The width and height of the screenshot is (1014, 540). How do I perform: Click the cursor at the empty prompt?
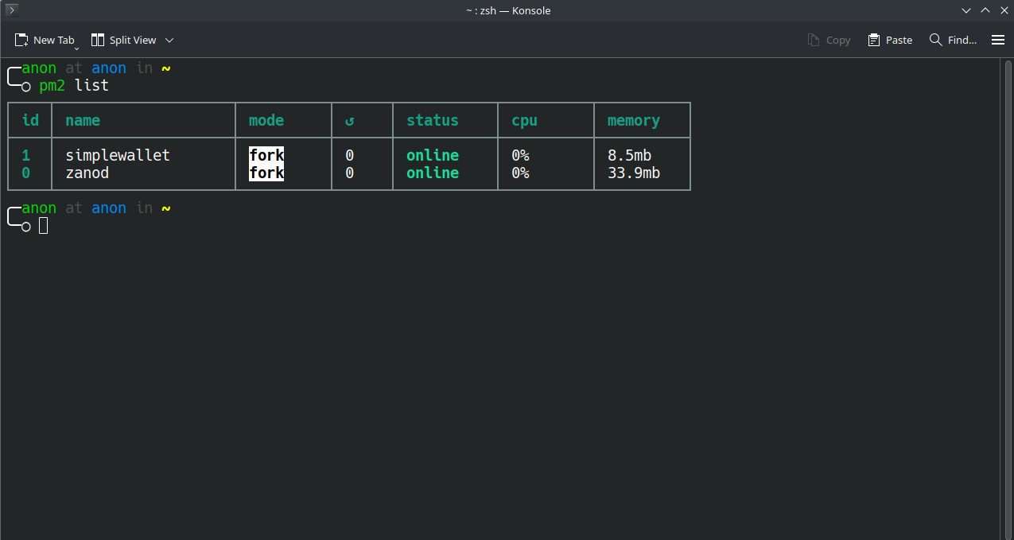[44, 226]
